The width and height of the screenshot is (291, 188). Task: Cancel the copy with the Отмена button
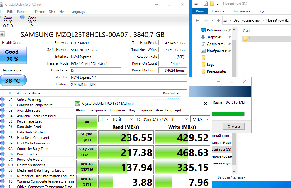click(x=233, y=127)
